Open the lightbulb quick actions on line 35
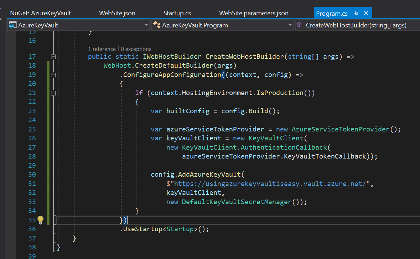This screenshot has width=420, height=259. click(x=41, y=220)
